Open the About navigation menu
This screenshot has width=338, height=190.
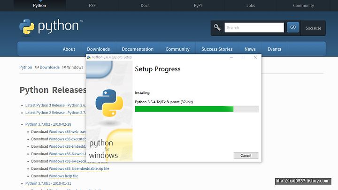pyautogui.click(x=69, y=49)
